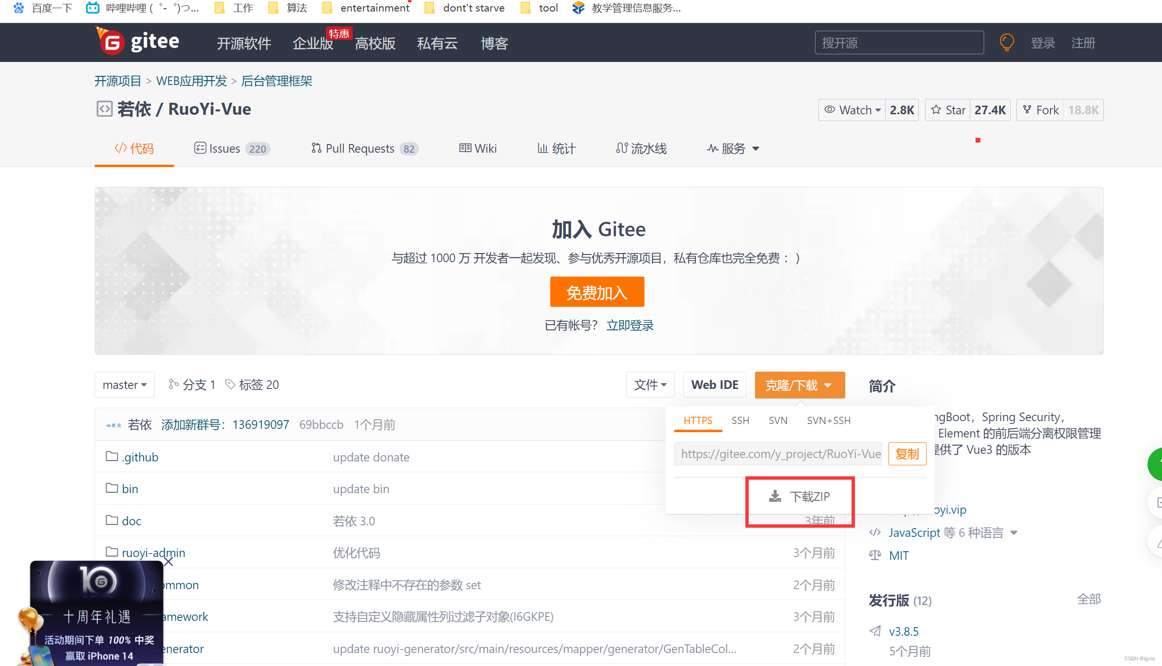Click 开源软件 in the navbar

244,43
